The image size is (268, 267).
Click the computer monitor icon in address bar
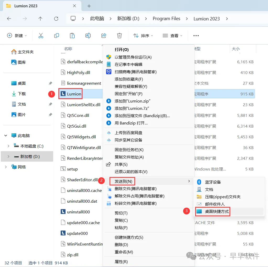pyautogui.click(x=73, y=18)
